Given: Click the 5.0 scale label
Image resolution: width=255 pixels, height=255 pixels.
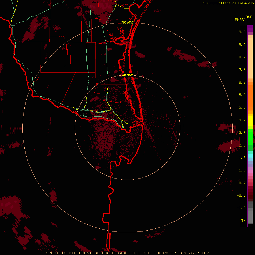Looking at the screenshot, I should point(242,107).
